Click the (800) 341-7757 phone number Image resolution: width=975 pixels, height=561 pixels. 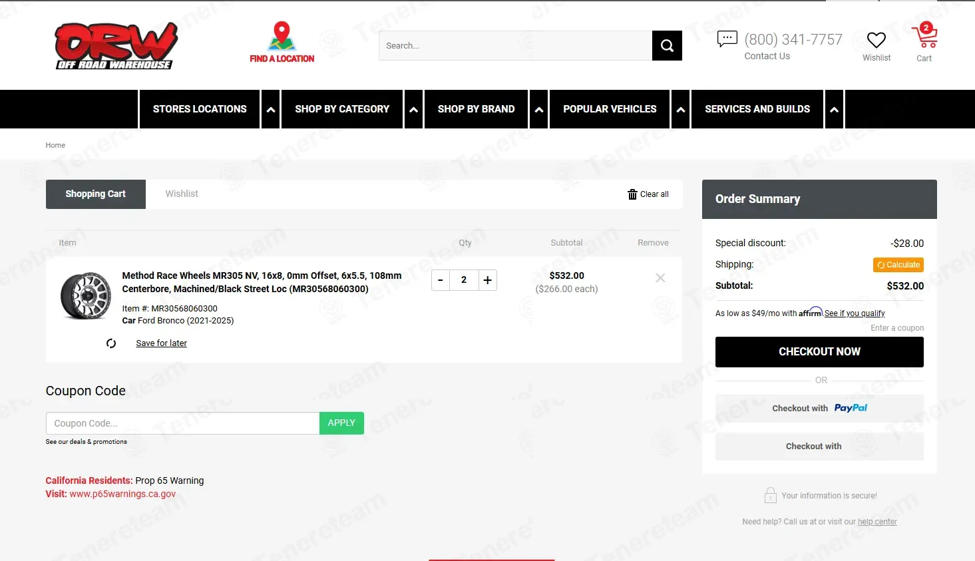[793, 40]
